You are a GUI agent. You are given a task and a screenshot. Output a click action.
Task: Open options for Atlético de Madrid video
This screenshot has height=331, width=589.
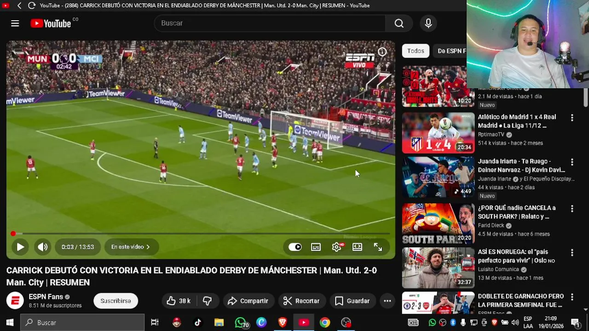point(572,118)
